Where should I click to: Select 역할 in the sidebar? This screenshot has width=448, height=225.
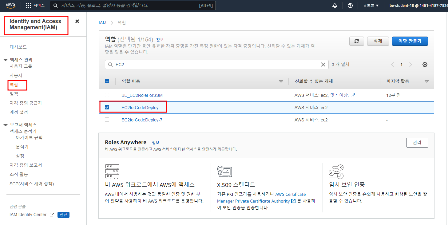[x=14, y=85]
